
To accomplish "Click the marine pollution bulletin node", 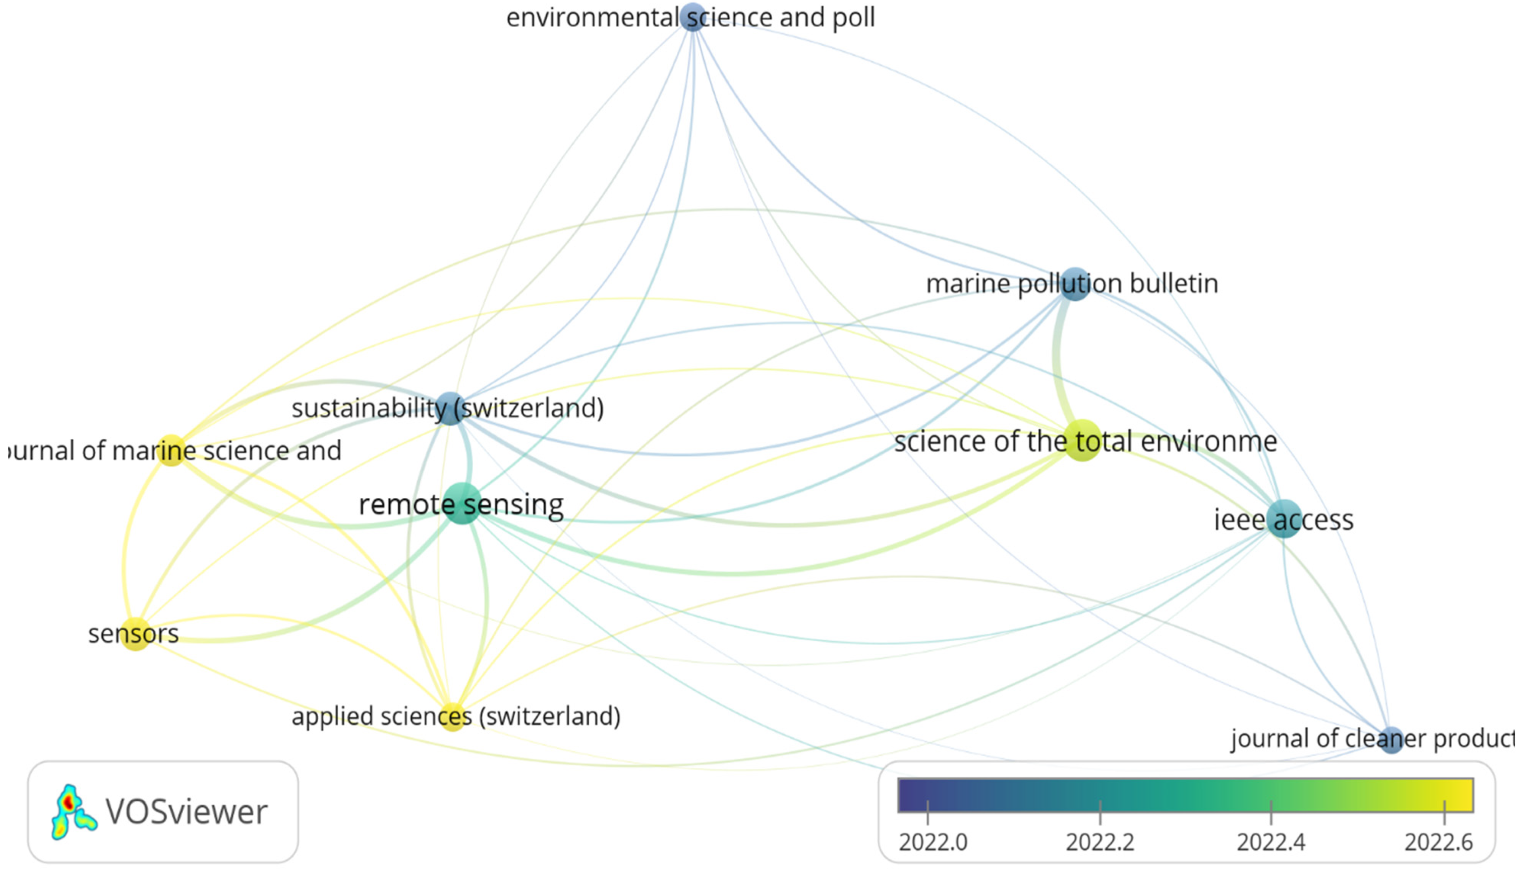I will pyautogui.click(x=1075, y=284).
